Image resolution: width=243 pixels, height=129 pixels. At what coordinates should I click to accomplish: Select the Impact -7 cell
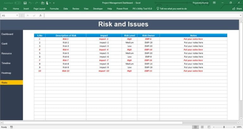click(104, 60)
